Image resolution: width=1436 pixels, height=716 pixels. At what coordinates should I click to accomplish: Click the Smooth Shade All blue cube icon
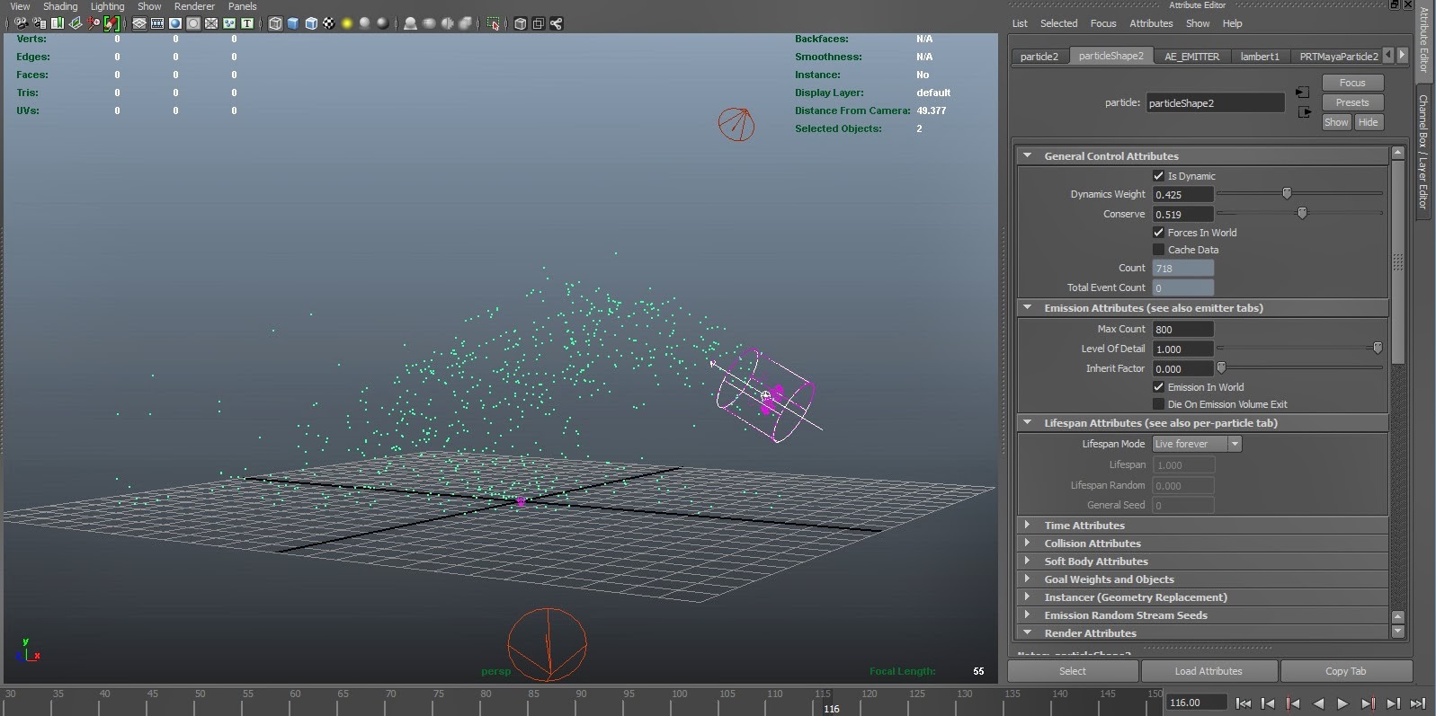point(292,23)
